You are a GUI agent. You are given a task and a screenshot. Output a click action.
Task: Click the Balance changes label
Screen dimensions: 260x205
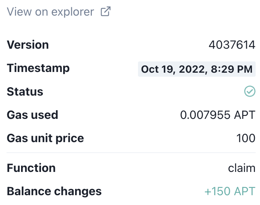click(54, 192)
